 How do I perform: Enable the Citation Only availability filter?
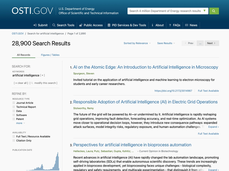click(x=13, y=140)
